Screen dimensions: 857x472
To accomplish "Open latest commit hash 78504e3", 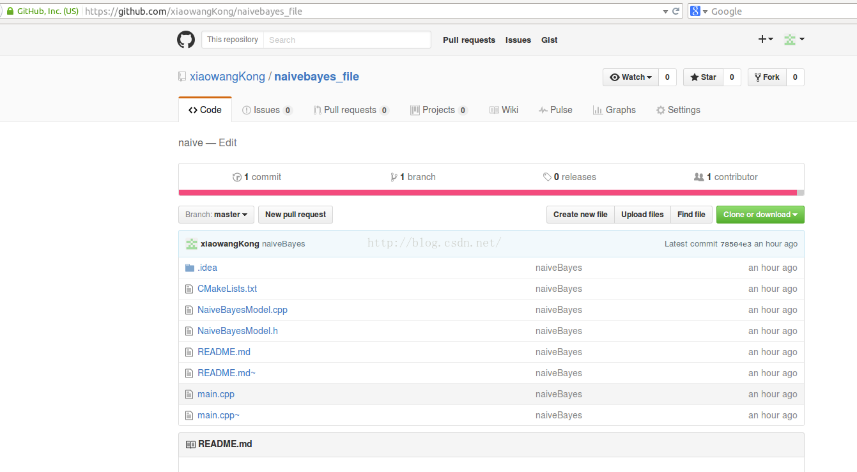I will point(736,244).
